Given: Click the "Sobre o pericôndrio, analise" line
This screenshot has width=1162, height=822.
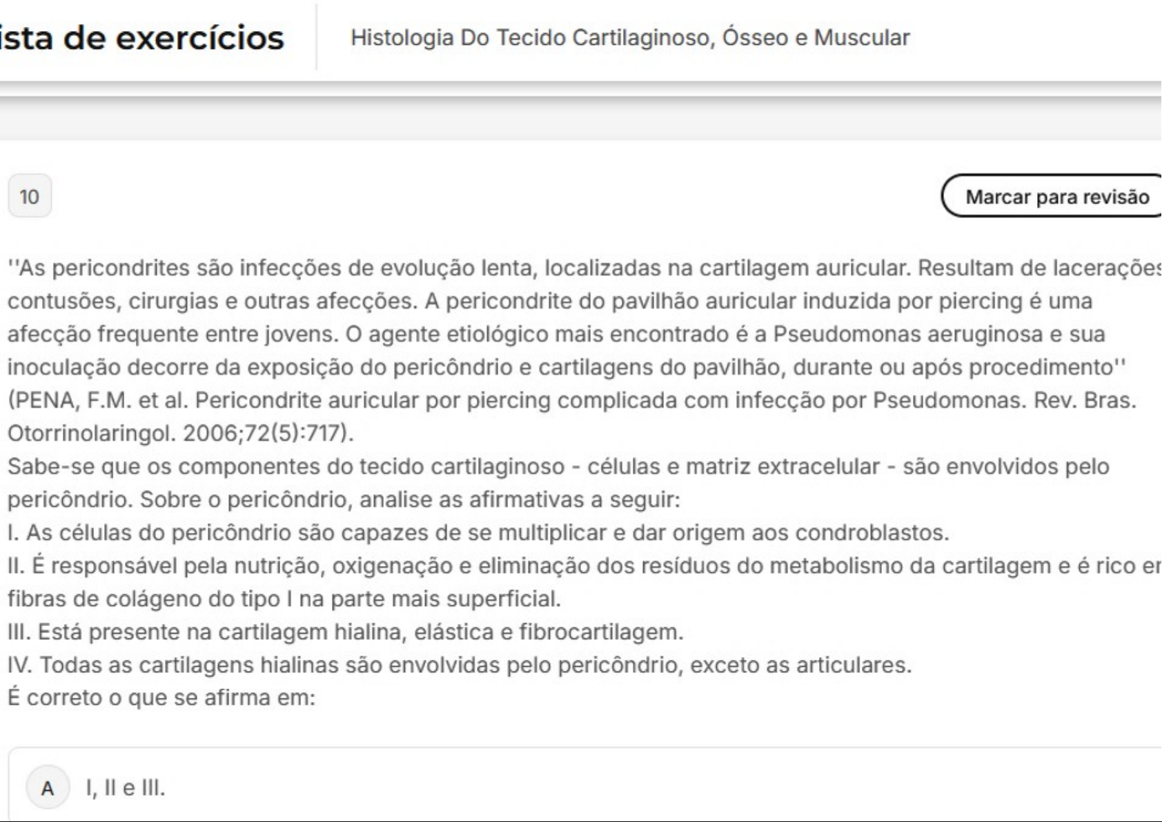Looking at the screenshot, I should (410, 500).
